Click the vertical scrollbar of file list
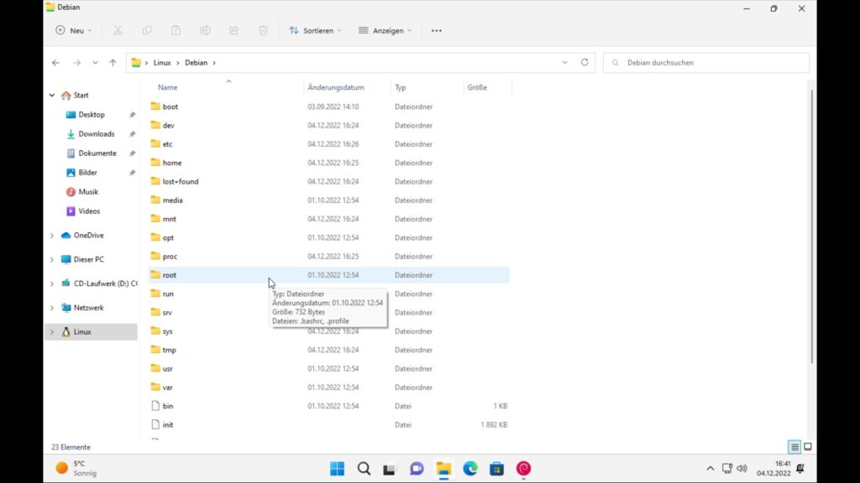This screenshot has height=483, width=860. coord(811,226)
